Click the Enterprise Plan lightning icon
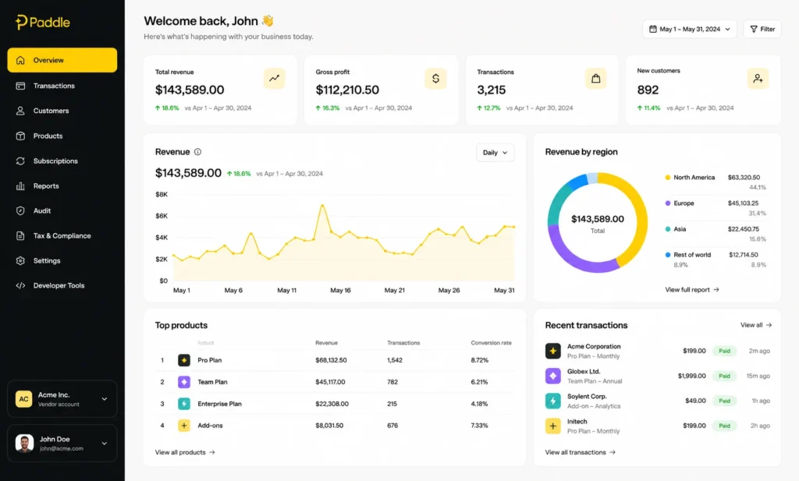 (x=184, y=404)
